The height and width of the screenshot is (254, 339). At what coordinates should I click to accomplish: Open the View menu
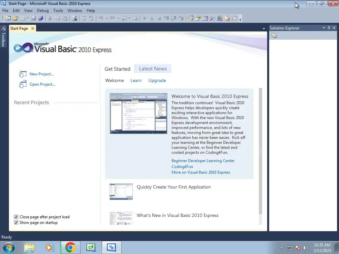click(28, 10)
